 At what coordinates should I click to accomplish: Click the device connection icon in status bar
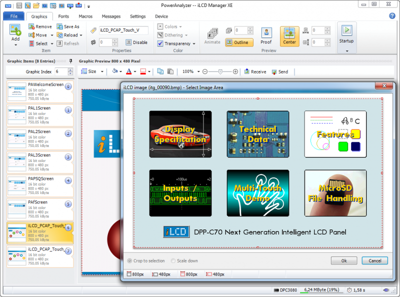386,290
